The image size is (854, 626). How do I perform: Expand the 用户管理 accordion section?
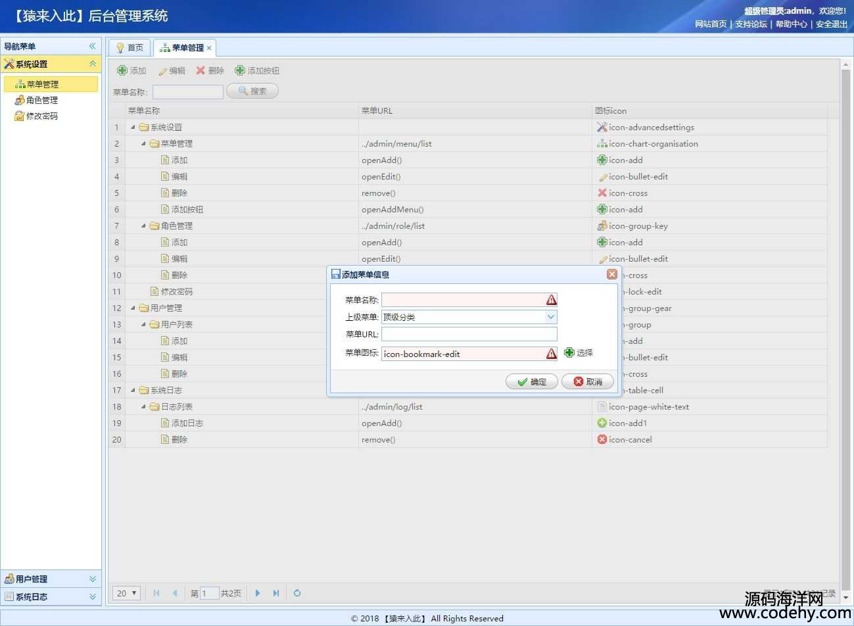pos(92,579)
